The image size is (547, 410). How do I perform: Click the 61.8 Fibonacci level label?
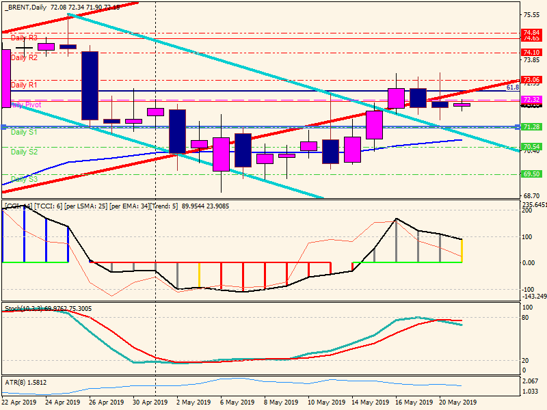tap(512, 87)
